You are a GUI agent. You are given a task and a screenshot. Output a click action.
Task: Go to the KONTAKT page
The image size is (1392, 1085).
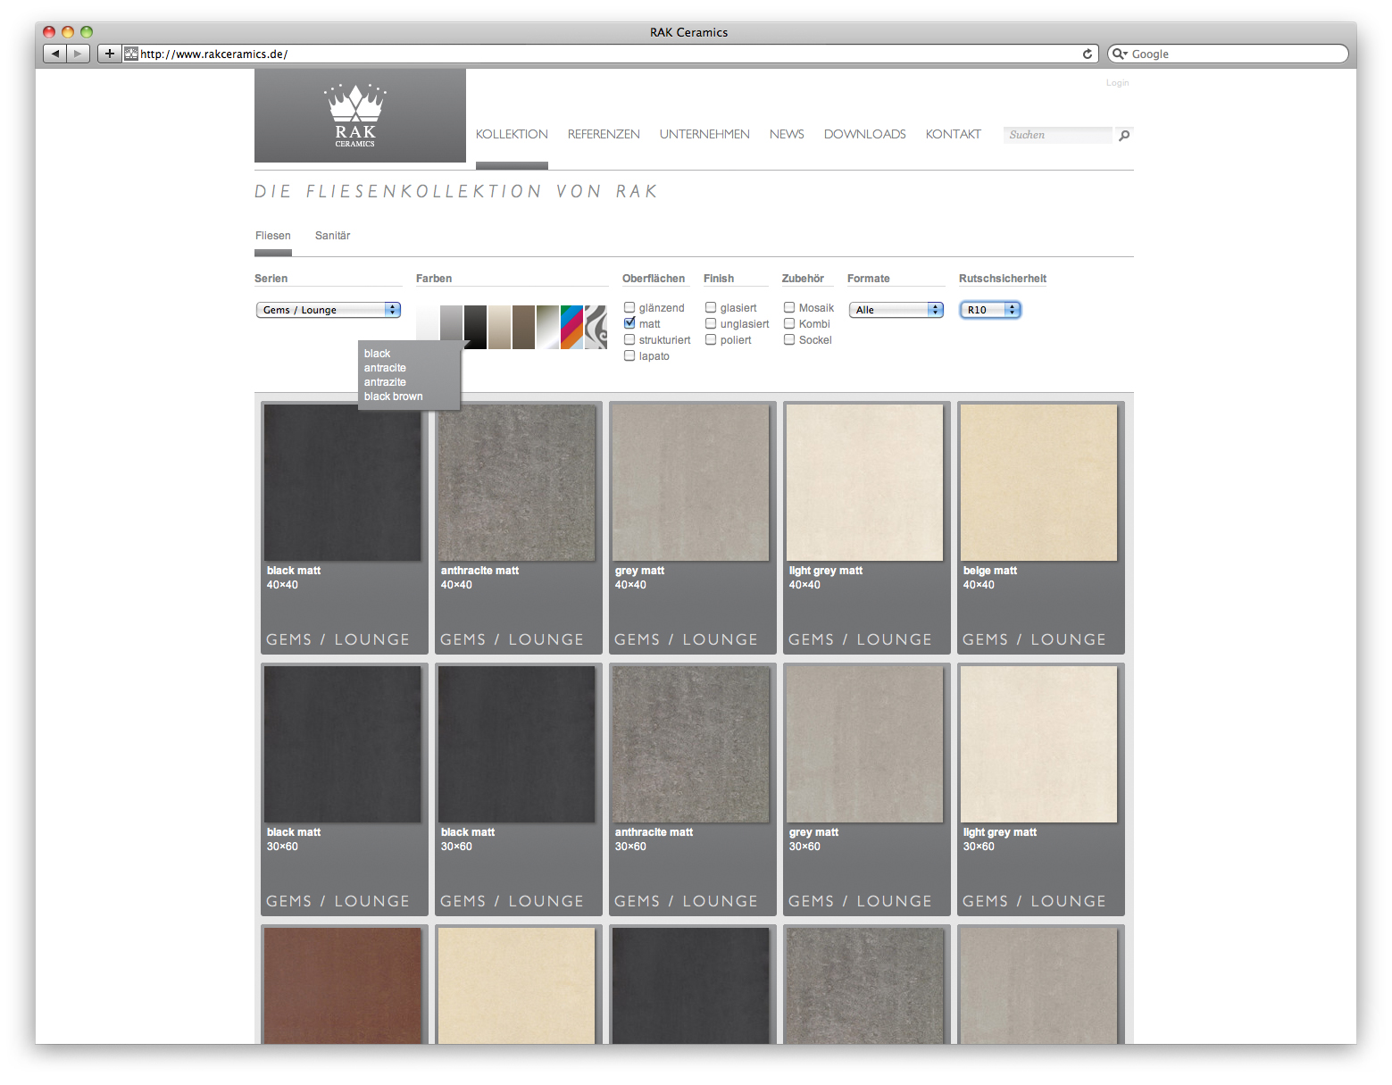coord(953,134)
